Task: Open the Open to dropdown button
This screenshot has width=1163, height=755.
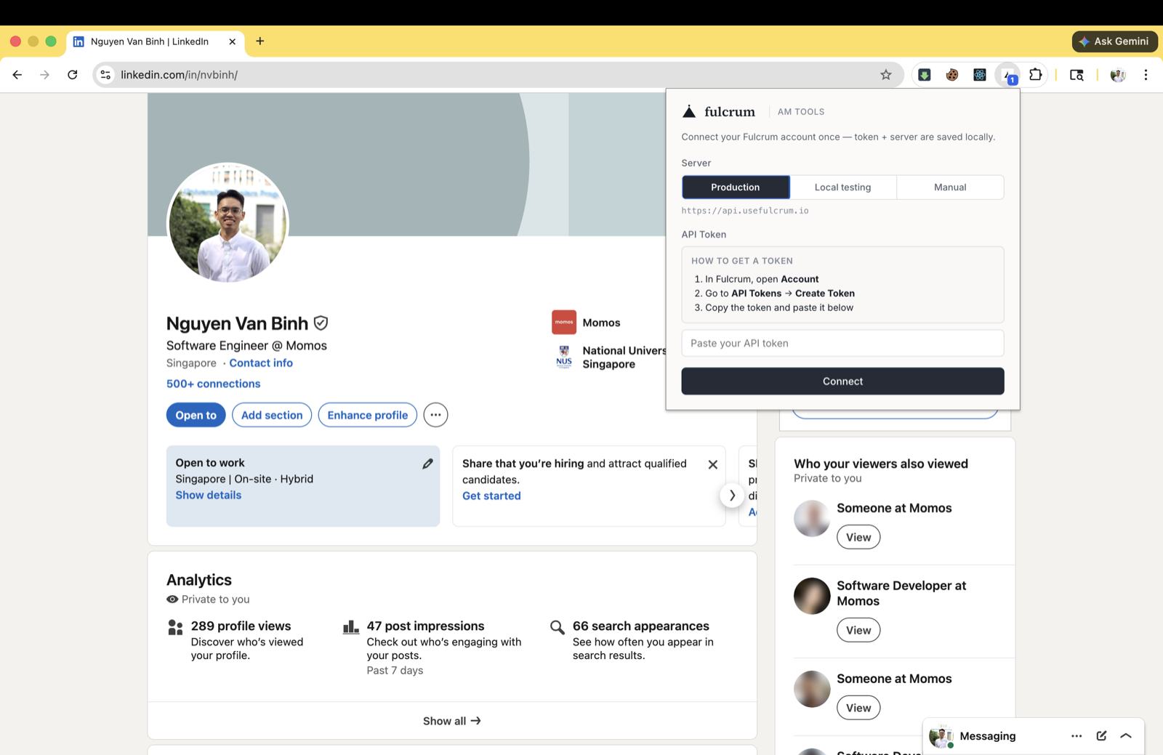Action: tap(196, 415)
